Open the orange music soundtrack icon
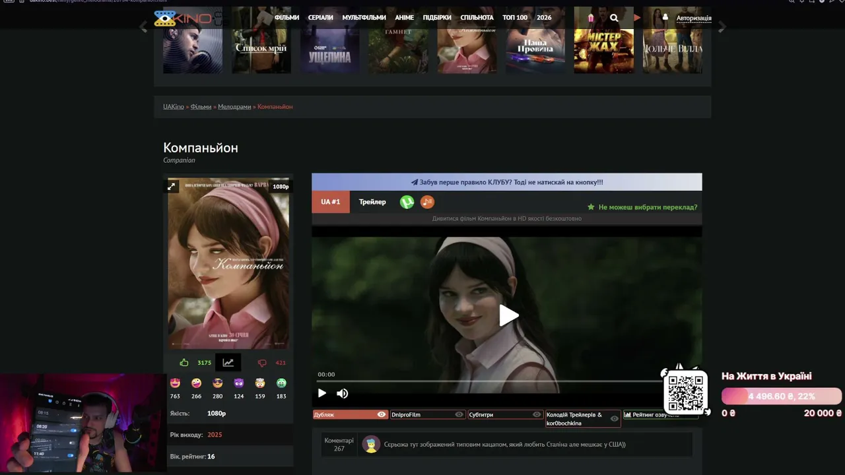Screen dimensions: 845x475 tap(427, 202)
